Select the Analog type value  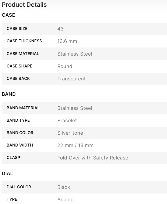click(65, 200)
